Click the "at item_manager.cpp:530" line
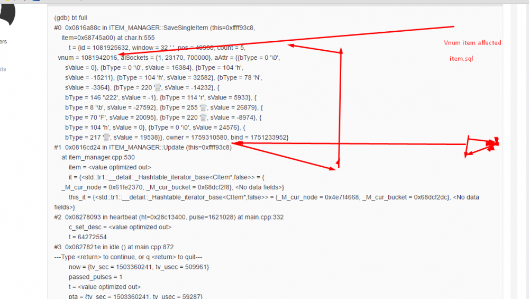This screenshot has width=529, height=299. pyautogui.click(x=98, y=157)
